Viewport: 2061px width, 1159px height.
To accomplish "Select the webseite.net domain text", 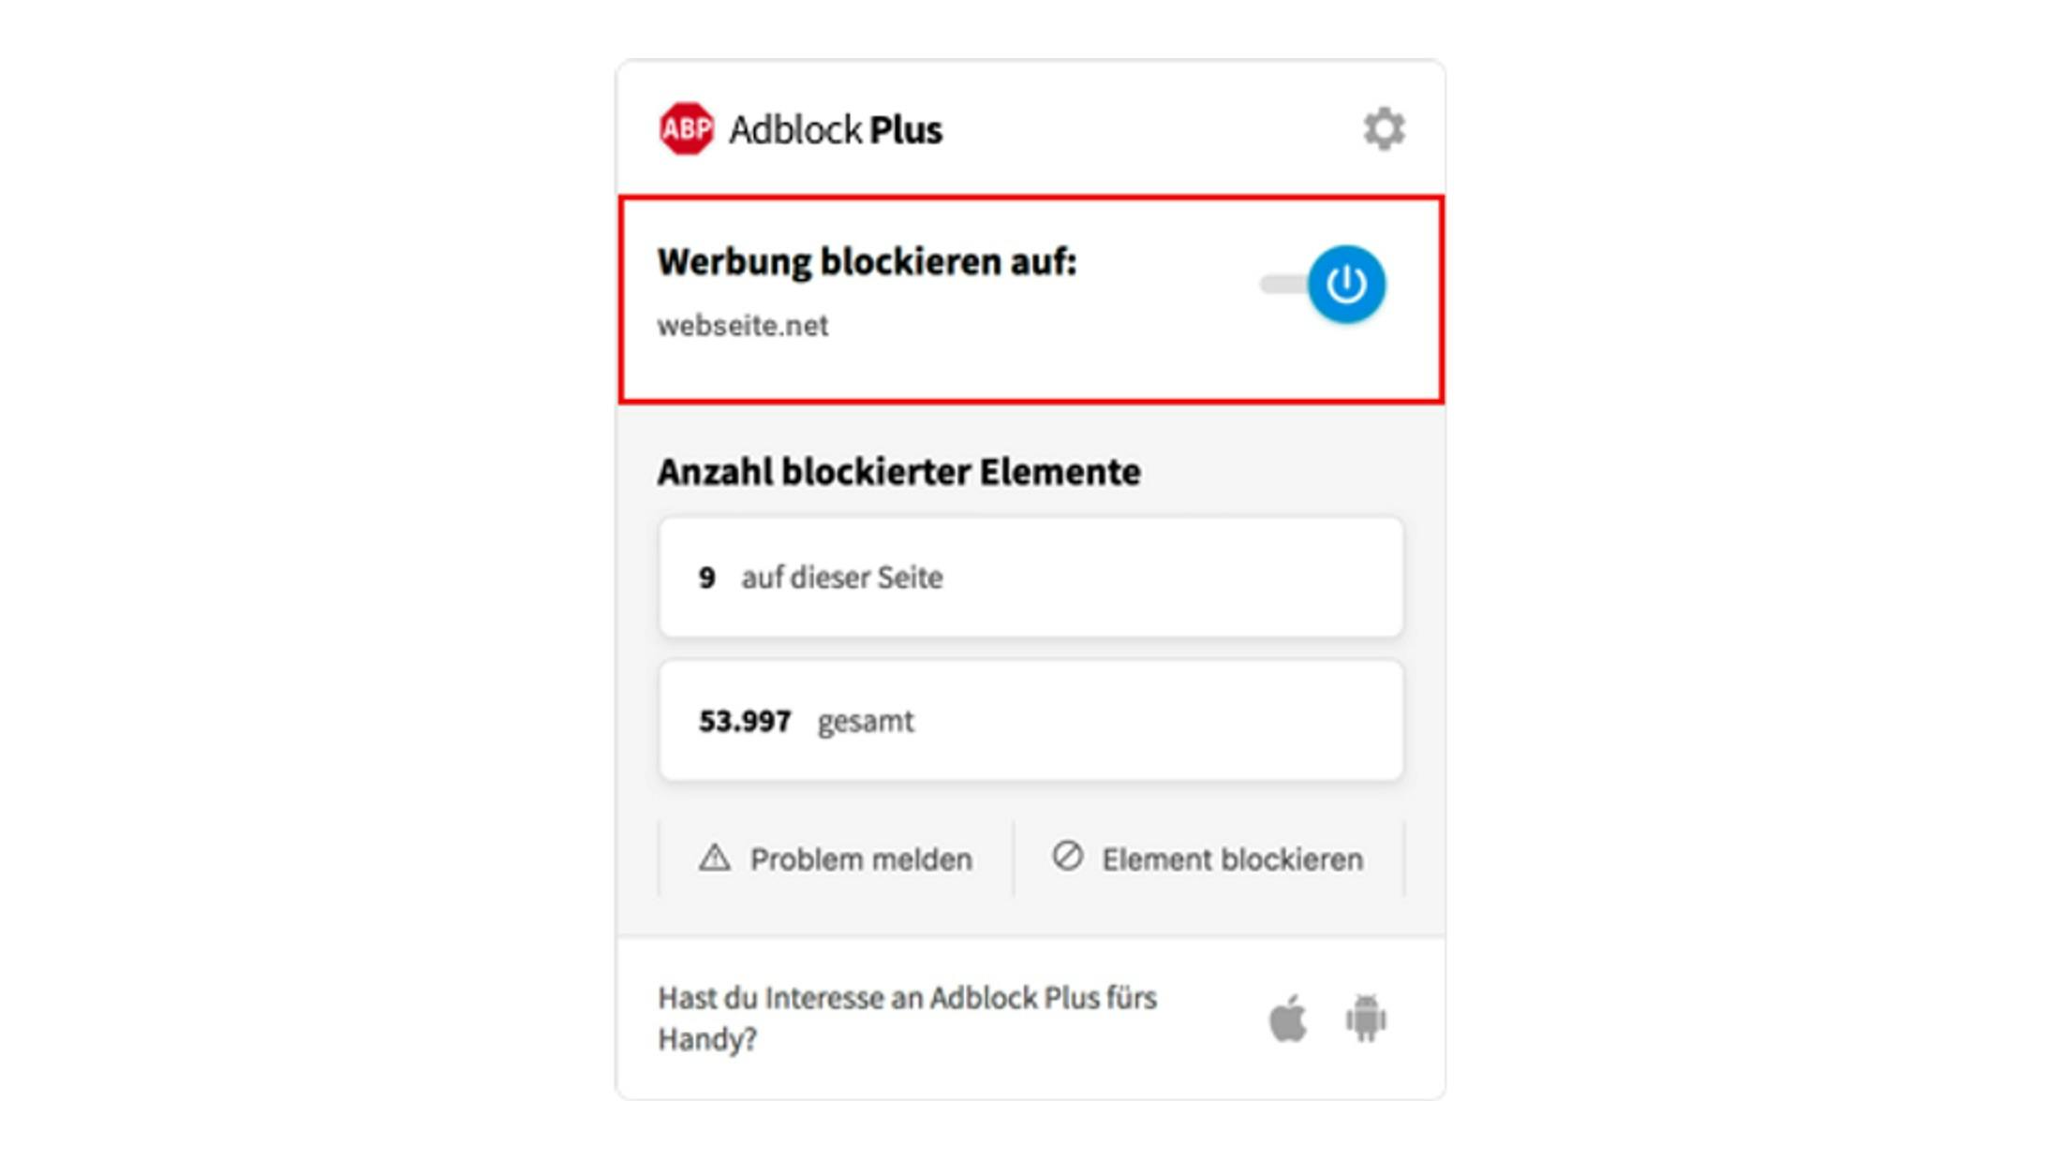I will point(742,326).
